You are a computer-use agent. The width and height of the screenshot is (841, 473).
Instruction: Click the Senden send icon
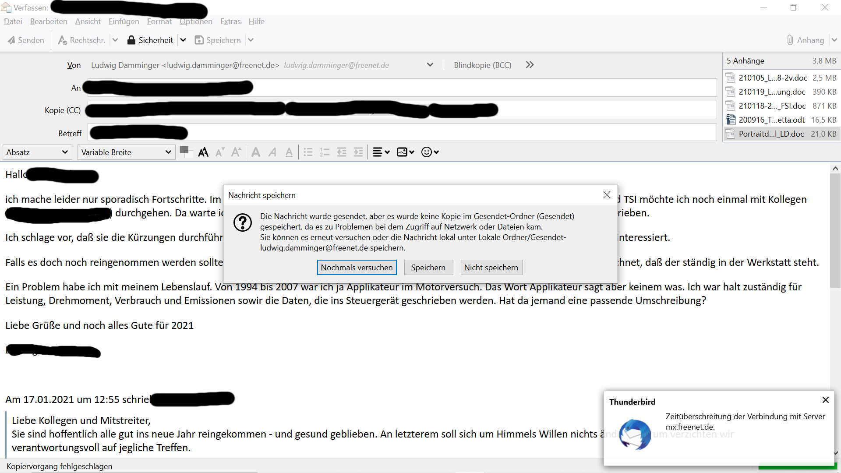point(12,40)
